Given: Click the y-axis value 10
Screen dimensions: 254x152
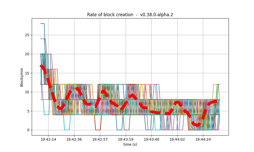Looking at the screenshot, I should (27, 92).
